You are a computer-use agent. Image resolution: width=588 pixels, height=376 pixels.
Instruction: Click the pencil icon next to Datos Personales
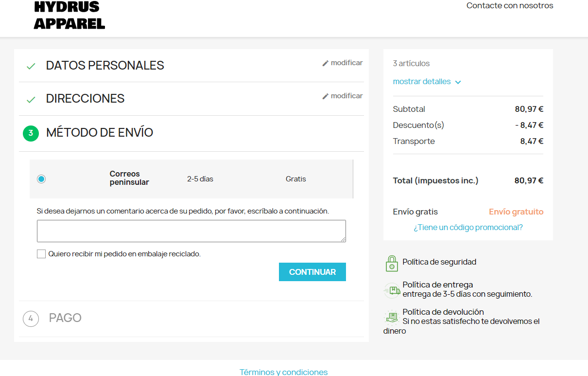click(326, 63)
